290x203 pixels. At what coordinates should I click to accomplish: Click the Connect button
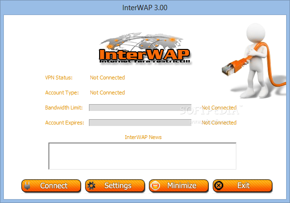[51, 186]
